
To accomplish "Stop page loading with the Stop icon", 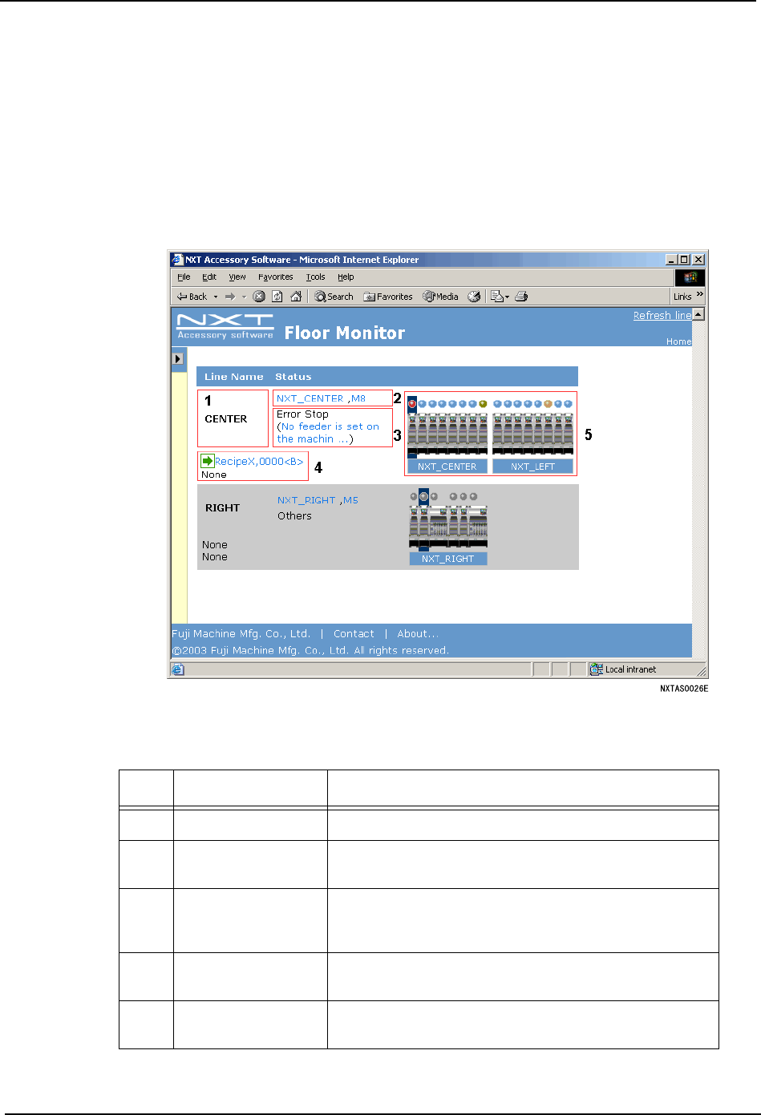I will (x=259, y=297).
